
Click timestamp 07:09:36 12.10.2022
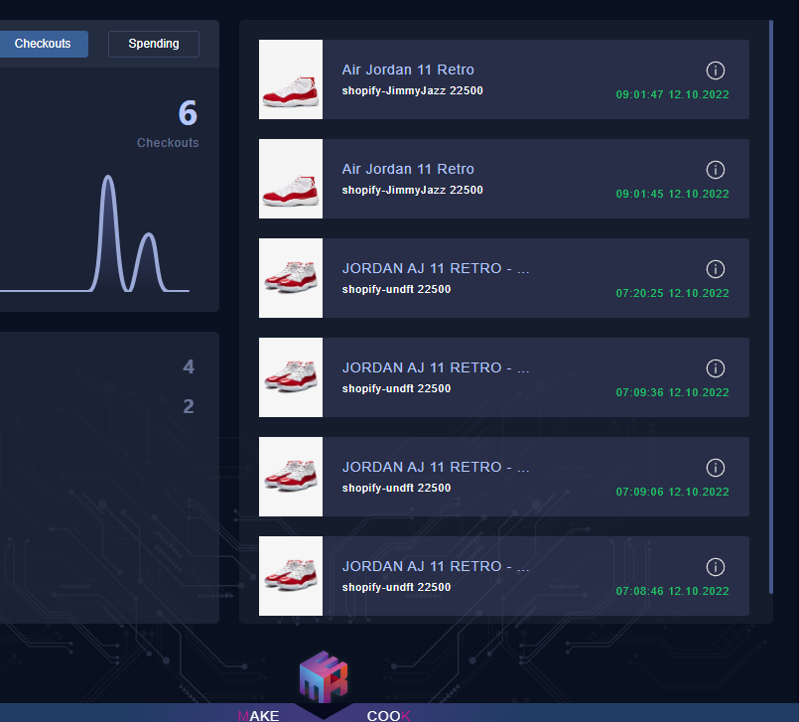click(672, 392)
